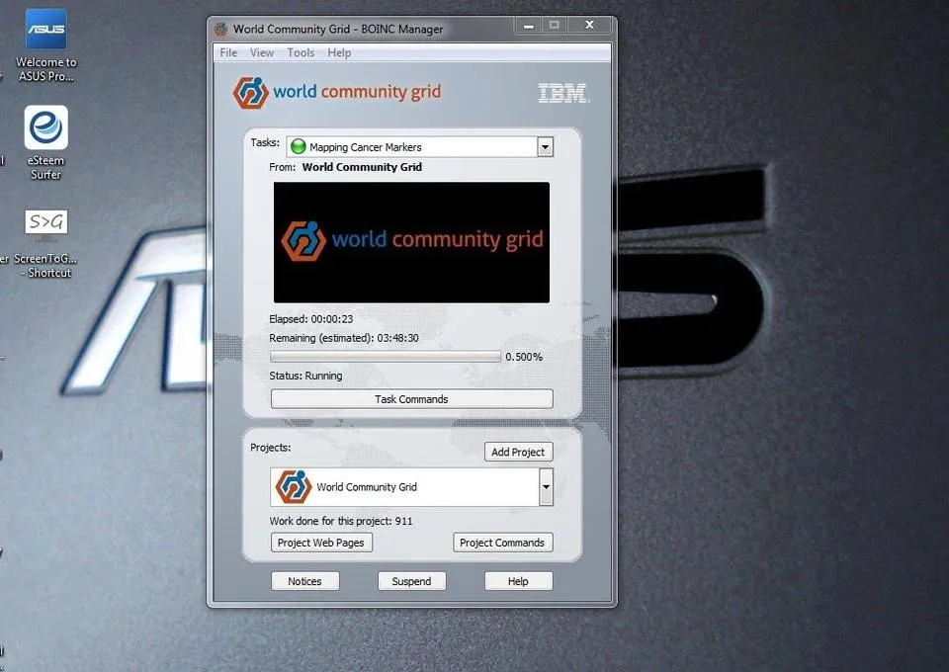This screenshot has width=949, height=672.
Task: Click the World Community Grid screensaver preview
Action: (x=411, y=242)
